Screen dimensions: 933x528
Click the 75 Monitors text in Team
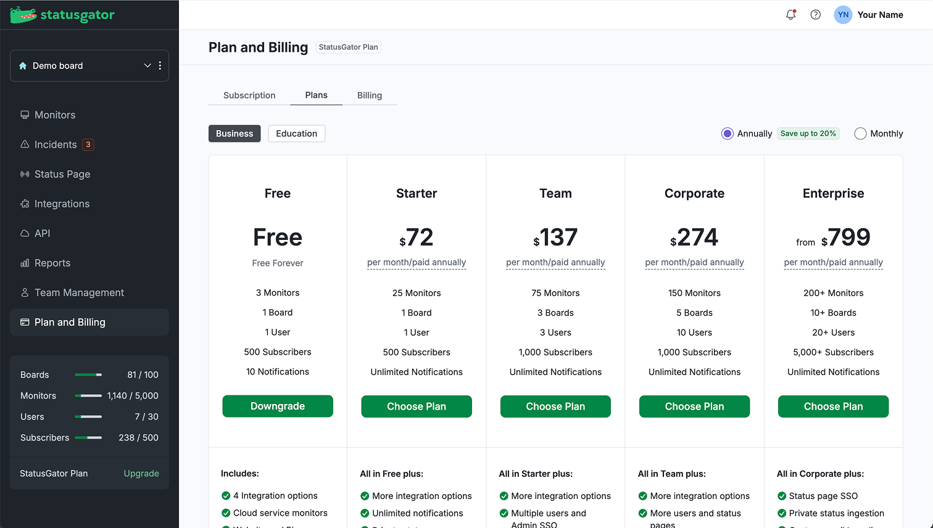click(555, 293)
